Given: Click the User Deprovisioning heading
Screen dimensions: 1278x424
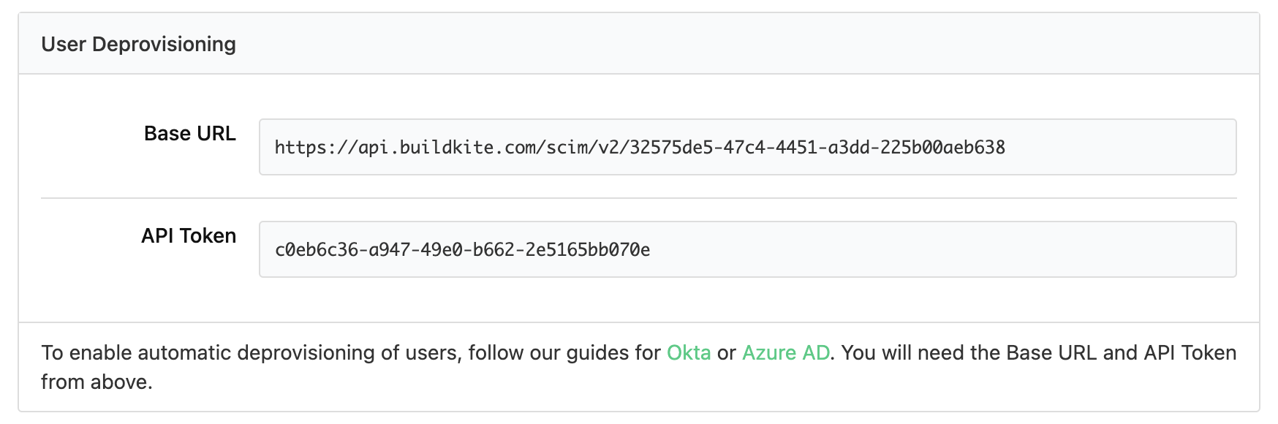Looking at the screenshot, I should tap(138, 45).
